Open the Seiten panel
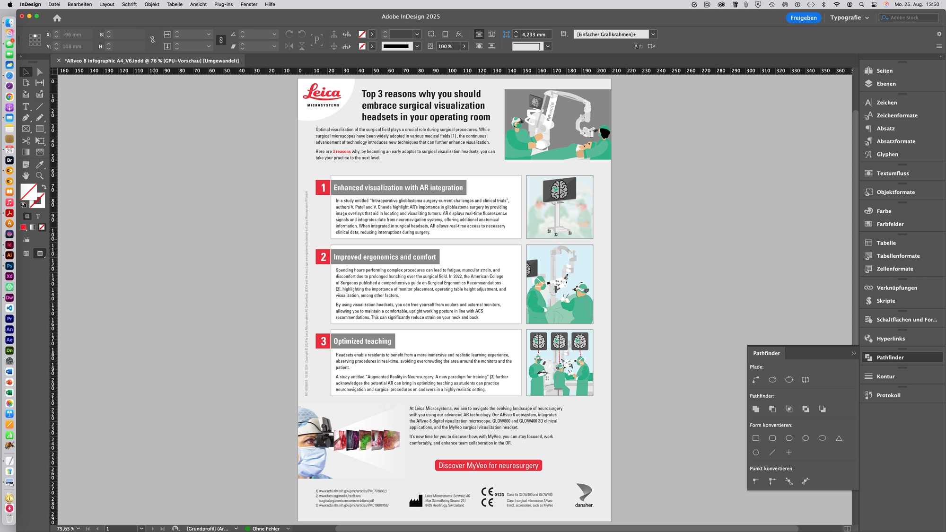Image resolution: width=946 pixels, height=532 pixels. [x=885, y=70]
